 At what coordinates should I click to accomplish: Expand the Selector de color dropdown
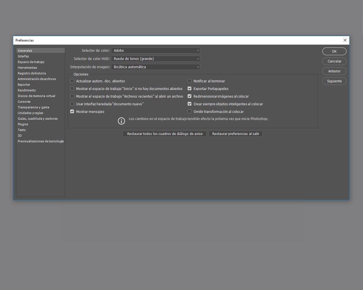pos(156,50)
